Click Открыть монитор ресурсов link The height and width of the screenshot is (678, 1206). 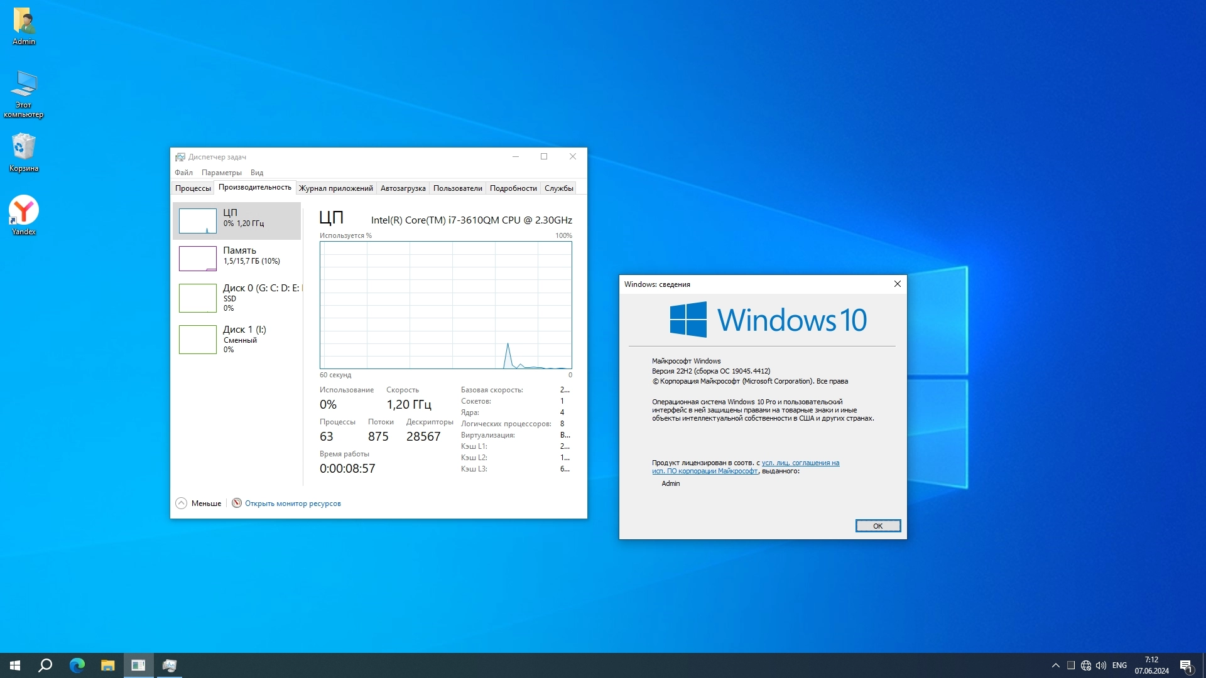tap(293, 503)
